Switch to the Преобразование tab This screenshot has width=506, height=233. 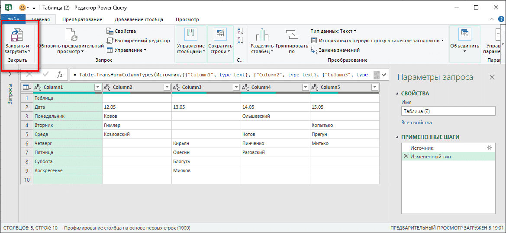[82, 19]
